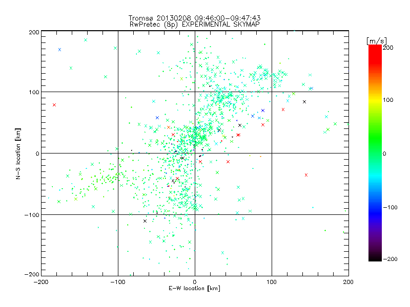Click the '[m/s]' color scale unit label
The image size is (410, 307).
tap(376, 41)
